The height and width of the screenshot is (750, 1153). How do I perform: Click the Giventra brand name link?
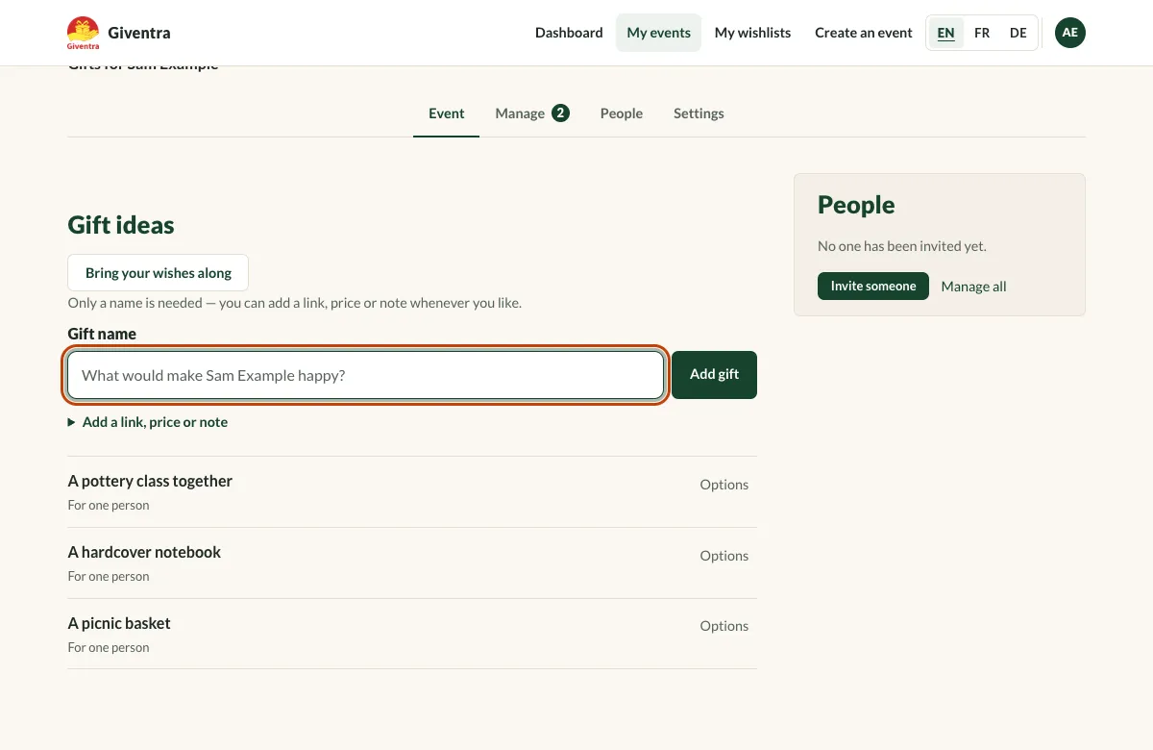coord(139,33)
